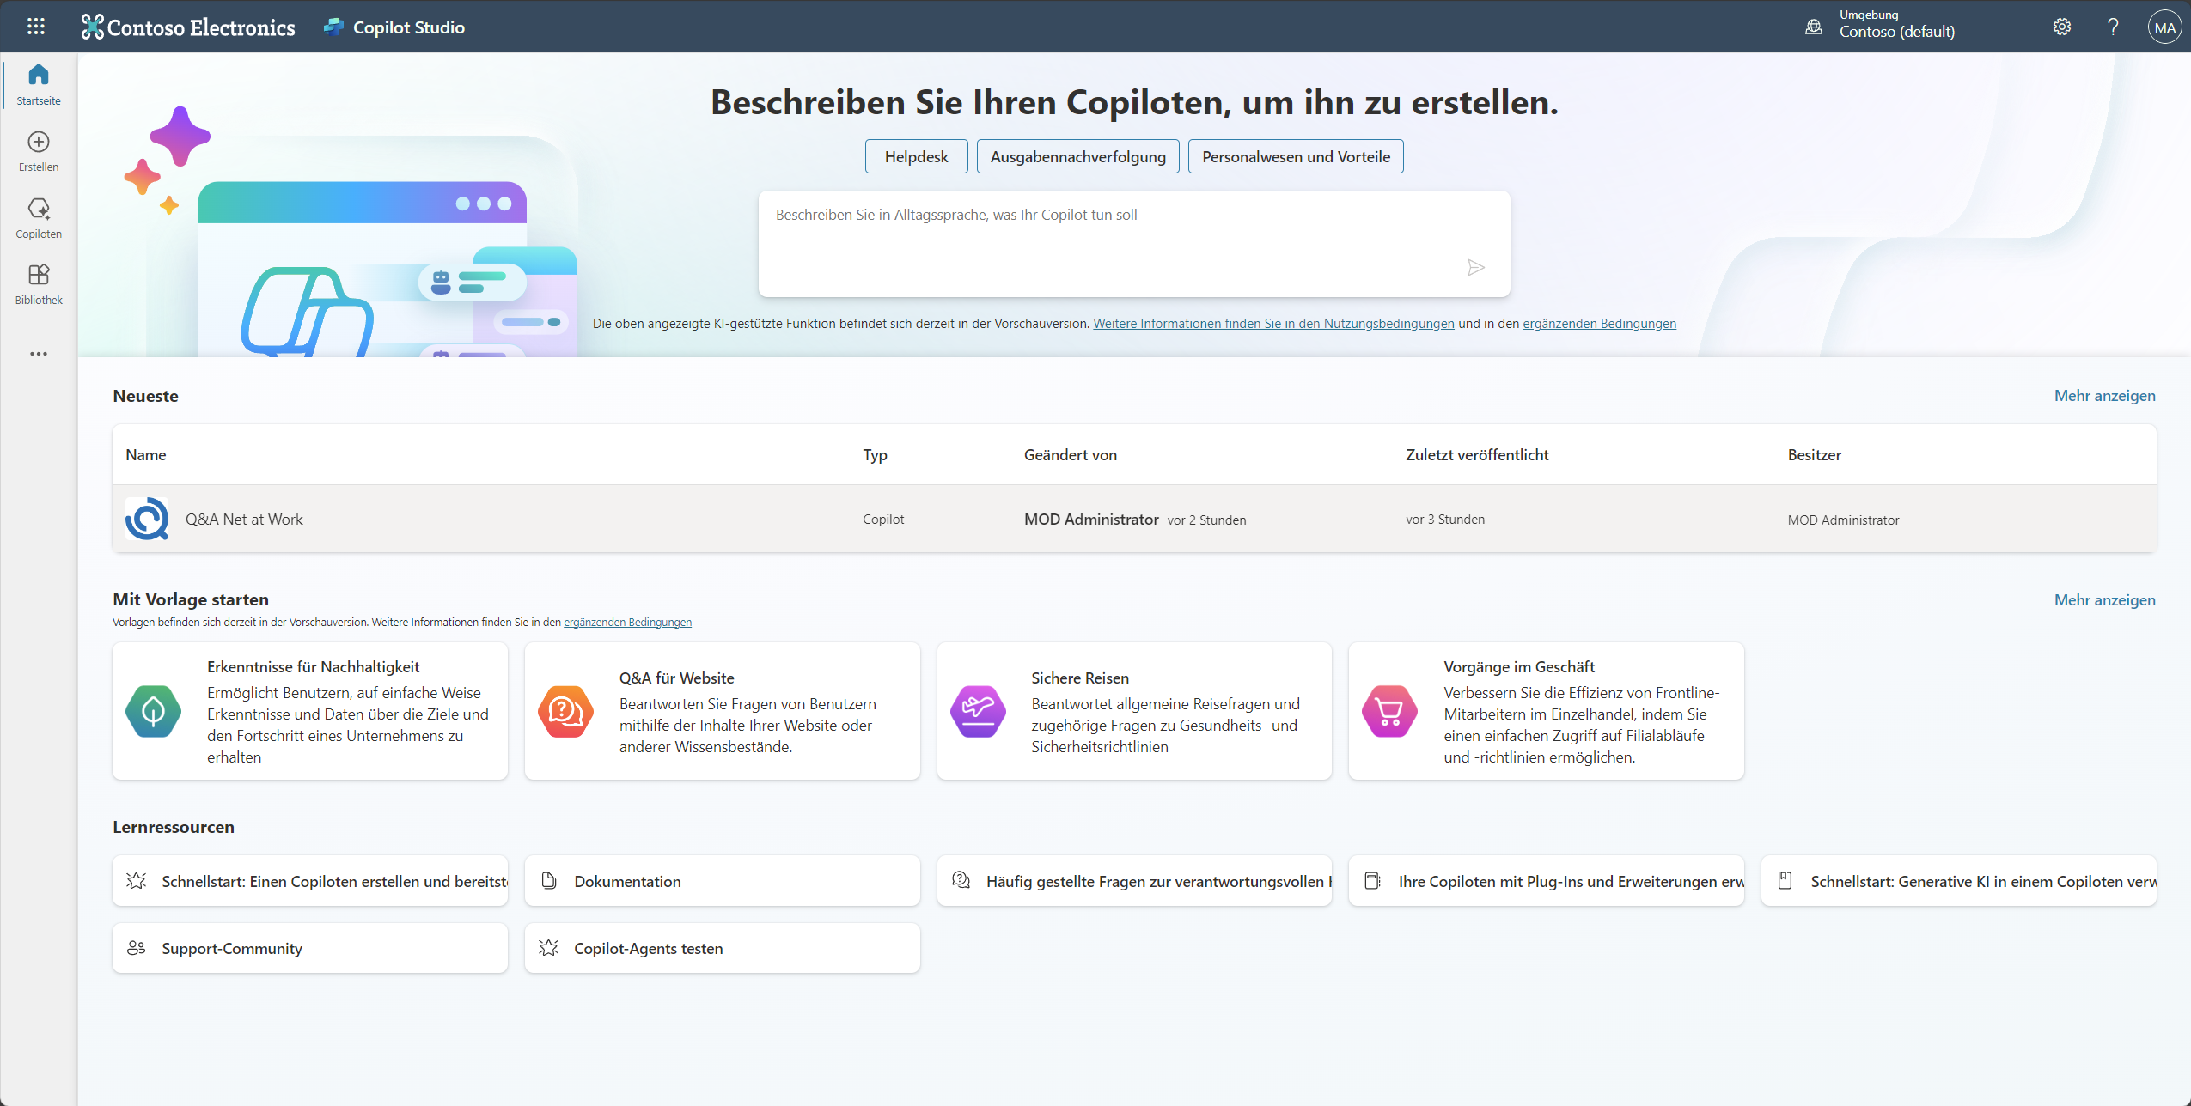The width and height of the screenshot is (2191, 1106).
Task: Click the Copilot-Agents testen star icon
Action: tap(549, 948)
